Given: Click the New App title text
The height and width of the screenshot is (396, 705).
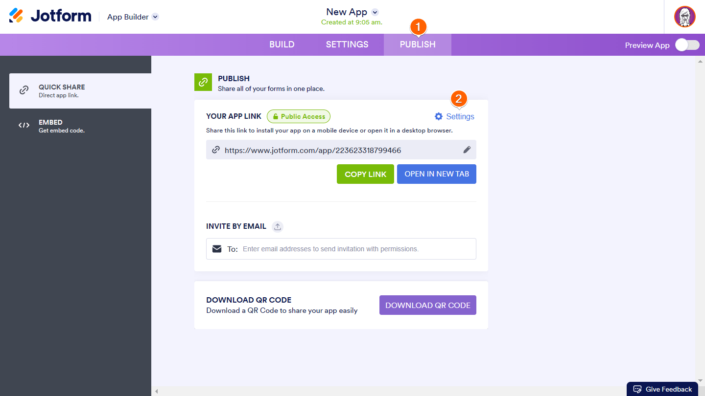Looking at the screenshot, I should (347, 12).
